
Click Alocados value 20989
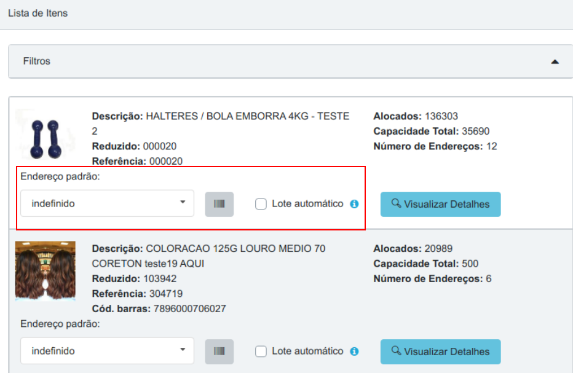point(438,248)
